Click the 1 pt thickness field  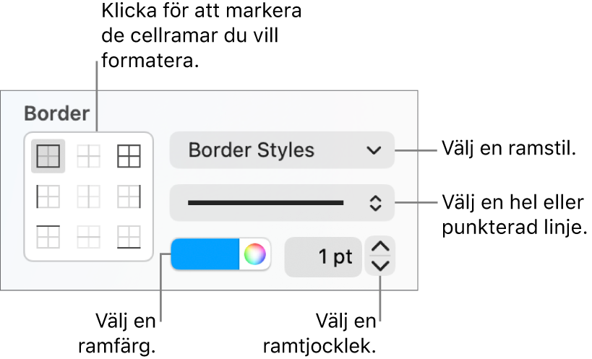(x=323, y=257)
